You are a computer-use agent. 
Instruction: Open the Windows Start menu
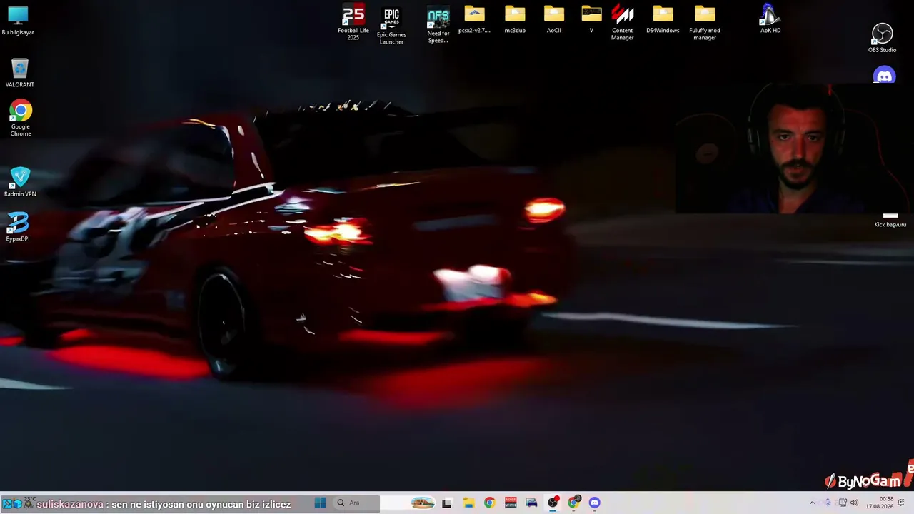coord(320,503)
